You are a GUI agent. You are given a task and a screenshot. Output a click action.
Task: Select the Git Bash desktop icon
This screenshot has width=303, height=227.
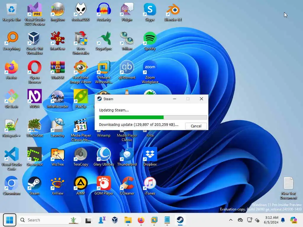(12, 99)
